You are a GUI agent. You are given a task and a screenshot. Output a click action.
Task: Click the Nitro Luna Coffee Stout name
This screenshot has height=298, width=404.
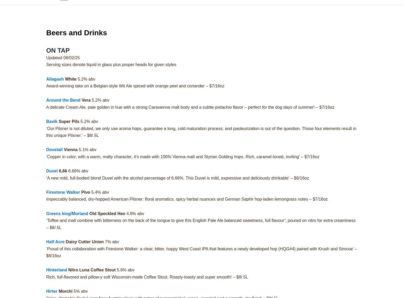(92, 270)
